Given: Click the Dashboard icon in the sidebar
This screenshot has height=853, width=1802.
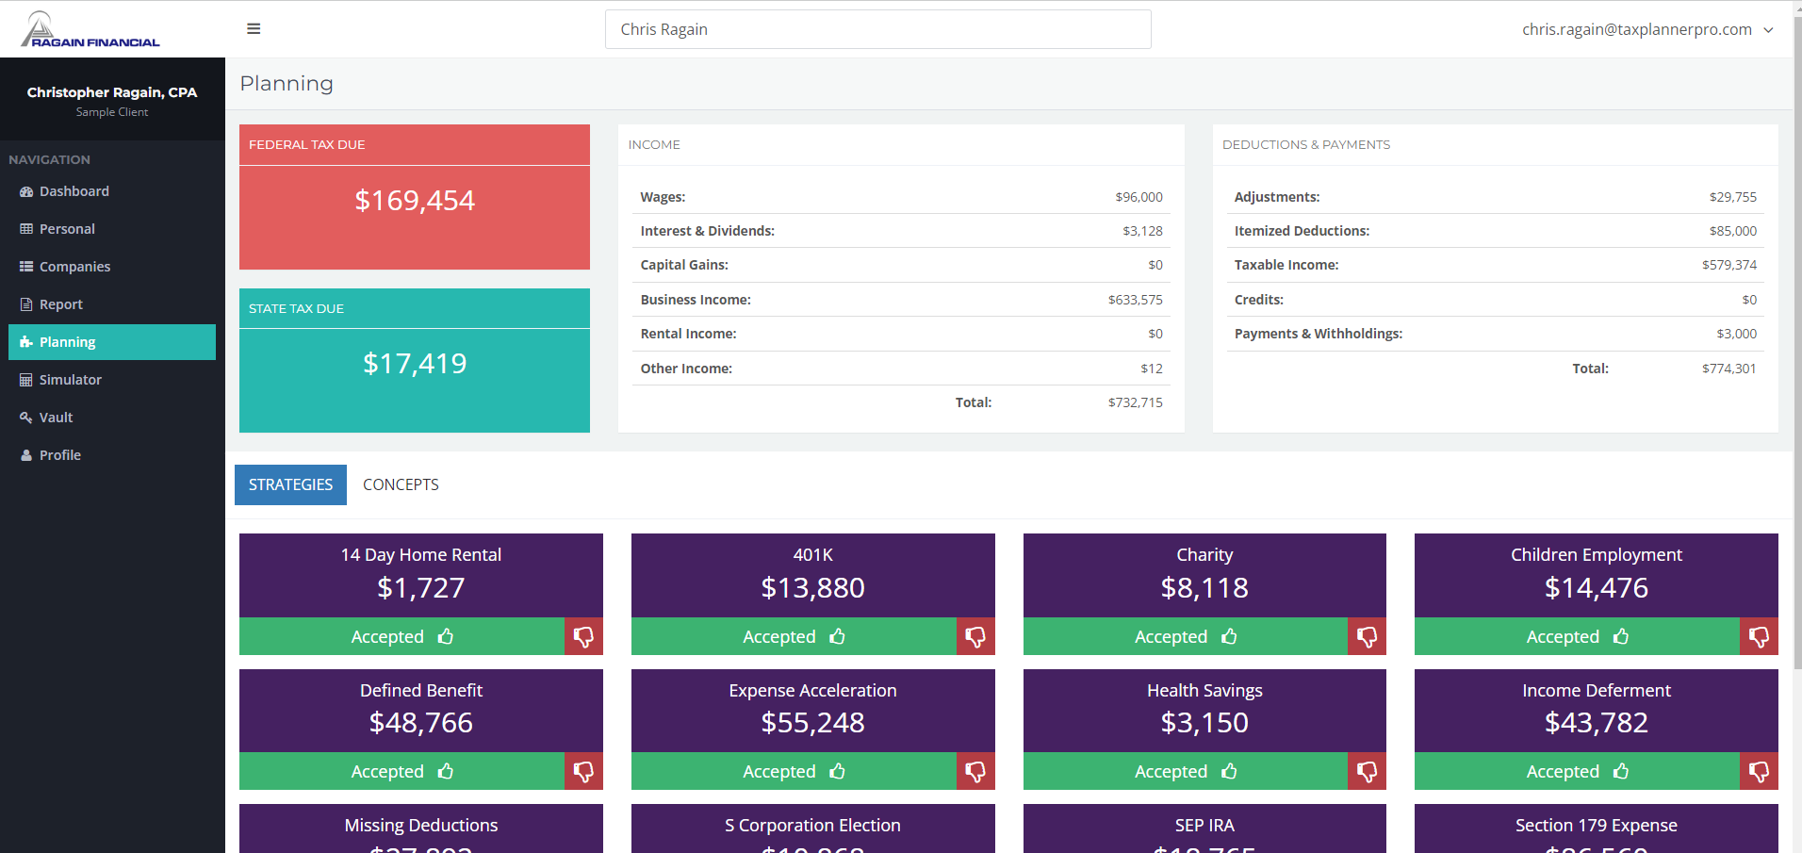Looking at the screenshot, I should click(x=26, y=191).
